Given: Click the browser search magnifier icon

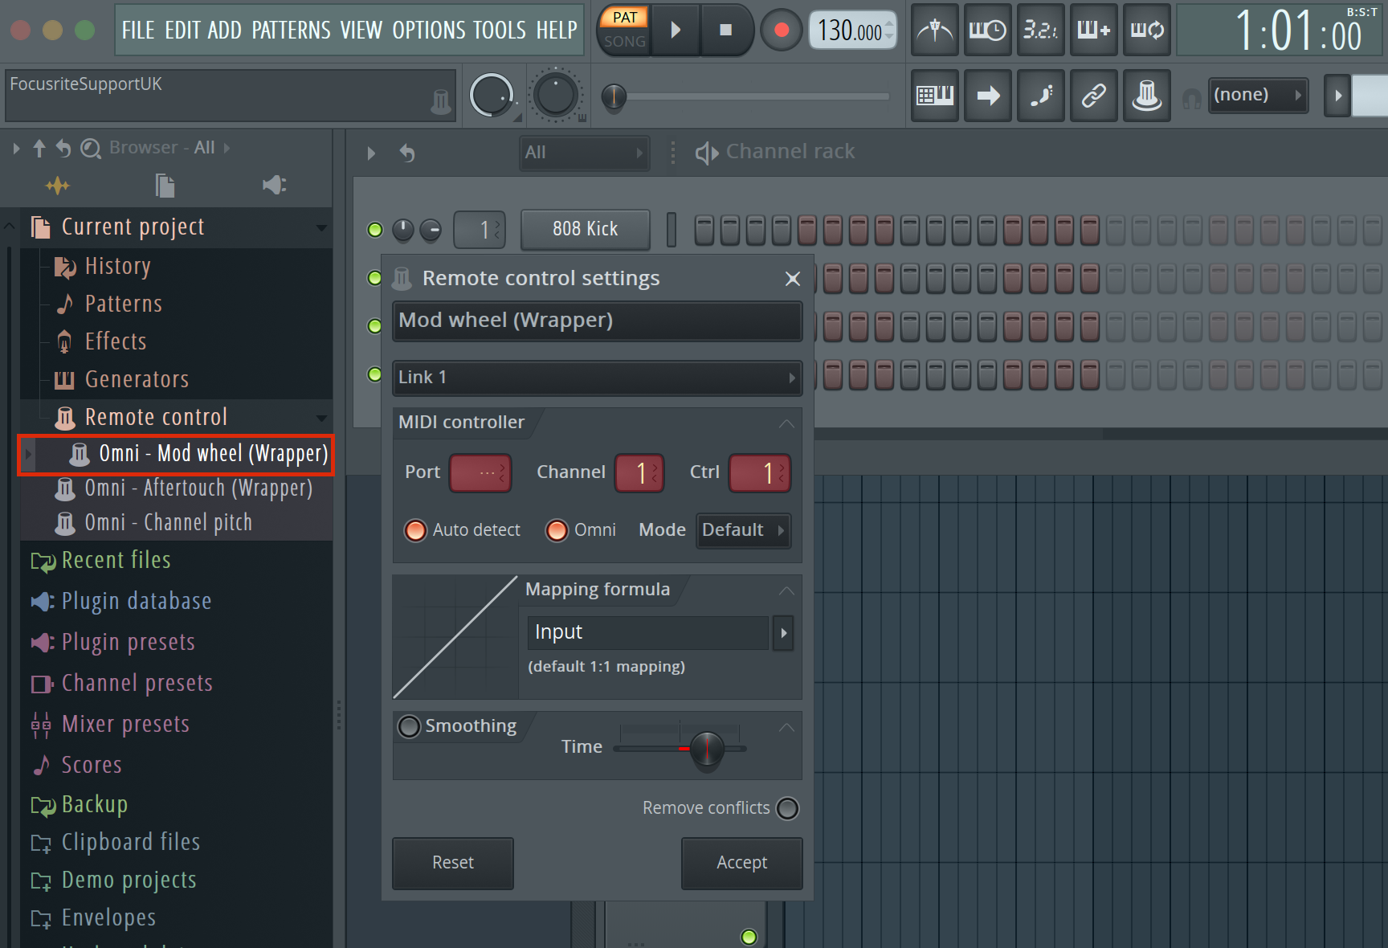Looking at the screenshot, I should coord(91,149).
